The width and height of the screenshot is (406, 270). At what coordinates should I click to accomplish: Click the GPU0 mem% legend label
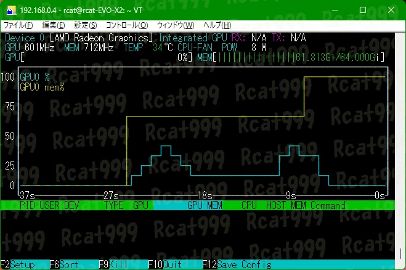point(42,87)
